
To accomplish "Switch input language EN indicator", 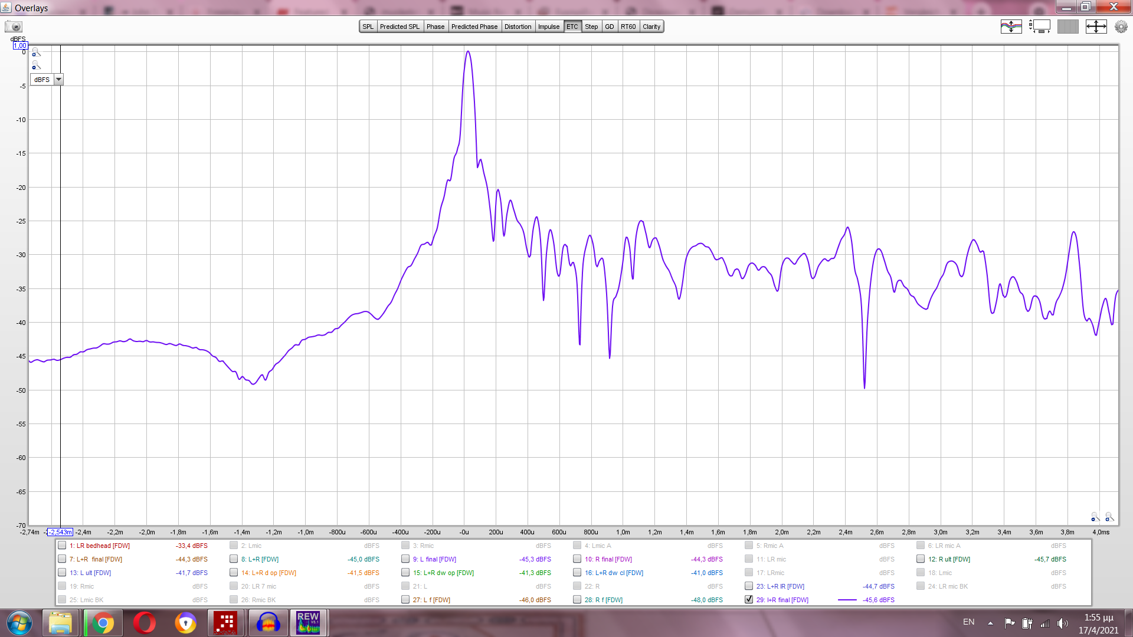I will [968, 622].
